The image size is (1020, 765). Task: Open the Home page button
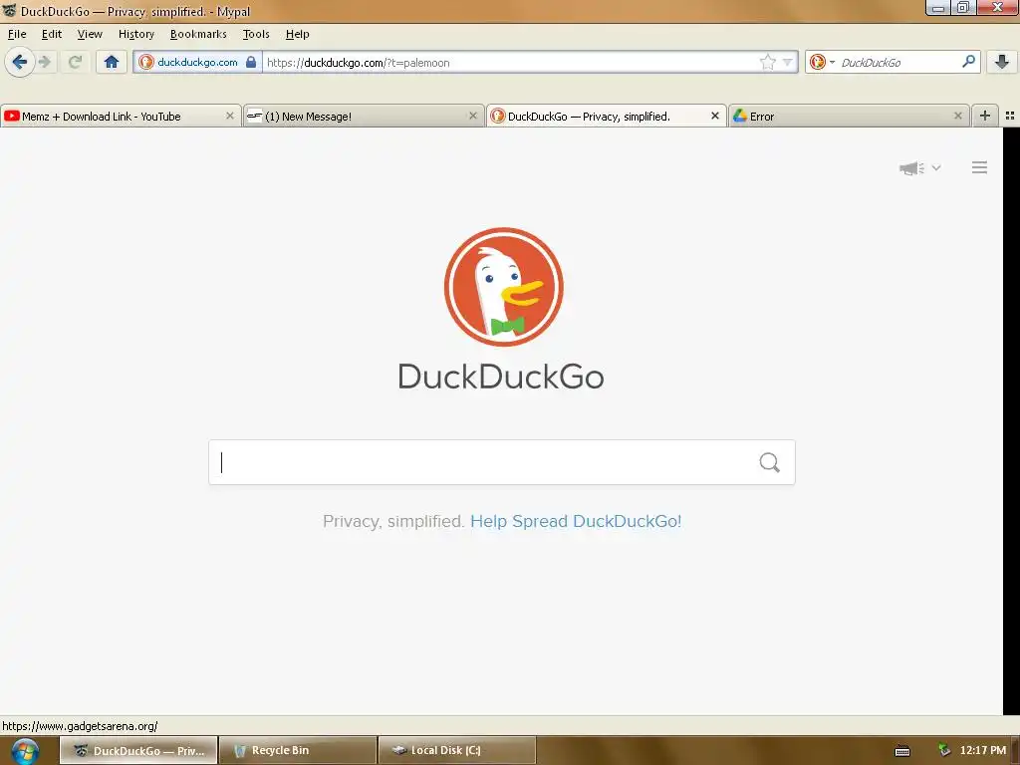tap(112, 63)
